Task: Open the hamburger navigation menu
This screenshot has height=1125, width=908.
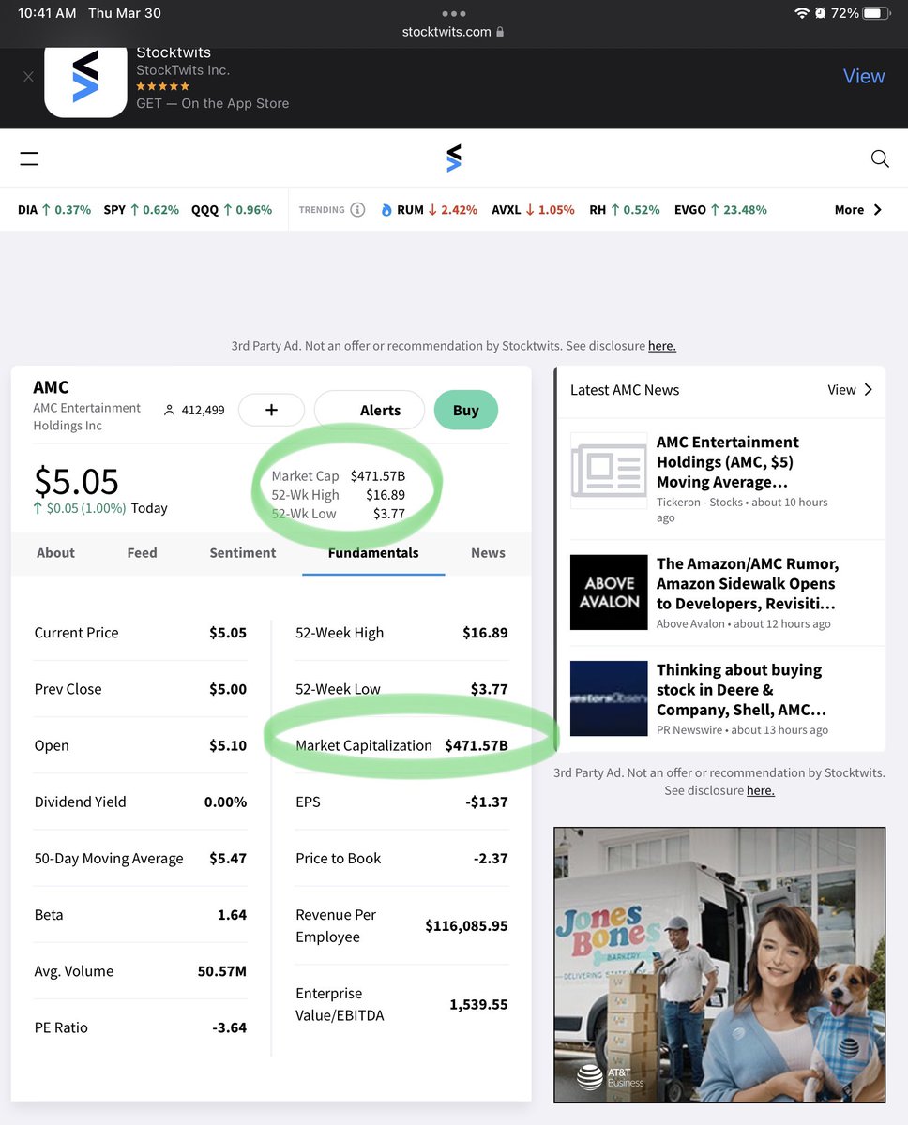Action: pos(29,157)
